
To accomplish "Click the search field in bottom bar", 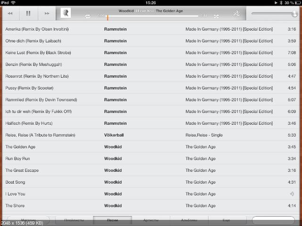I will pos(273,220).
